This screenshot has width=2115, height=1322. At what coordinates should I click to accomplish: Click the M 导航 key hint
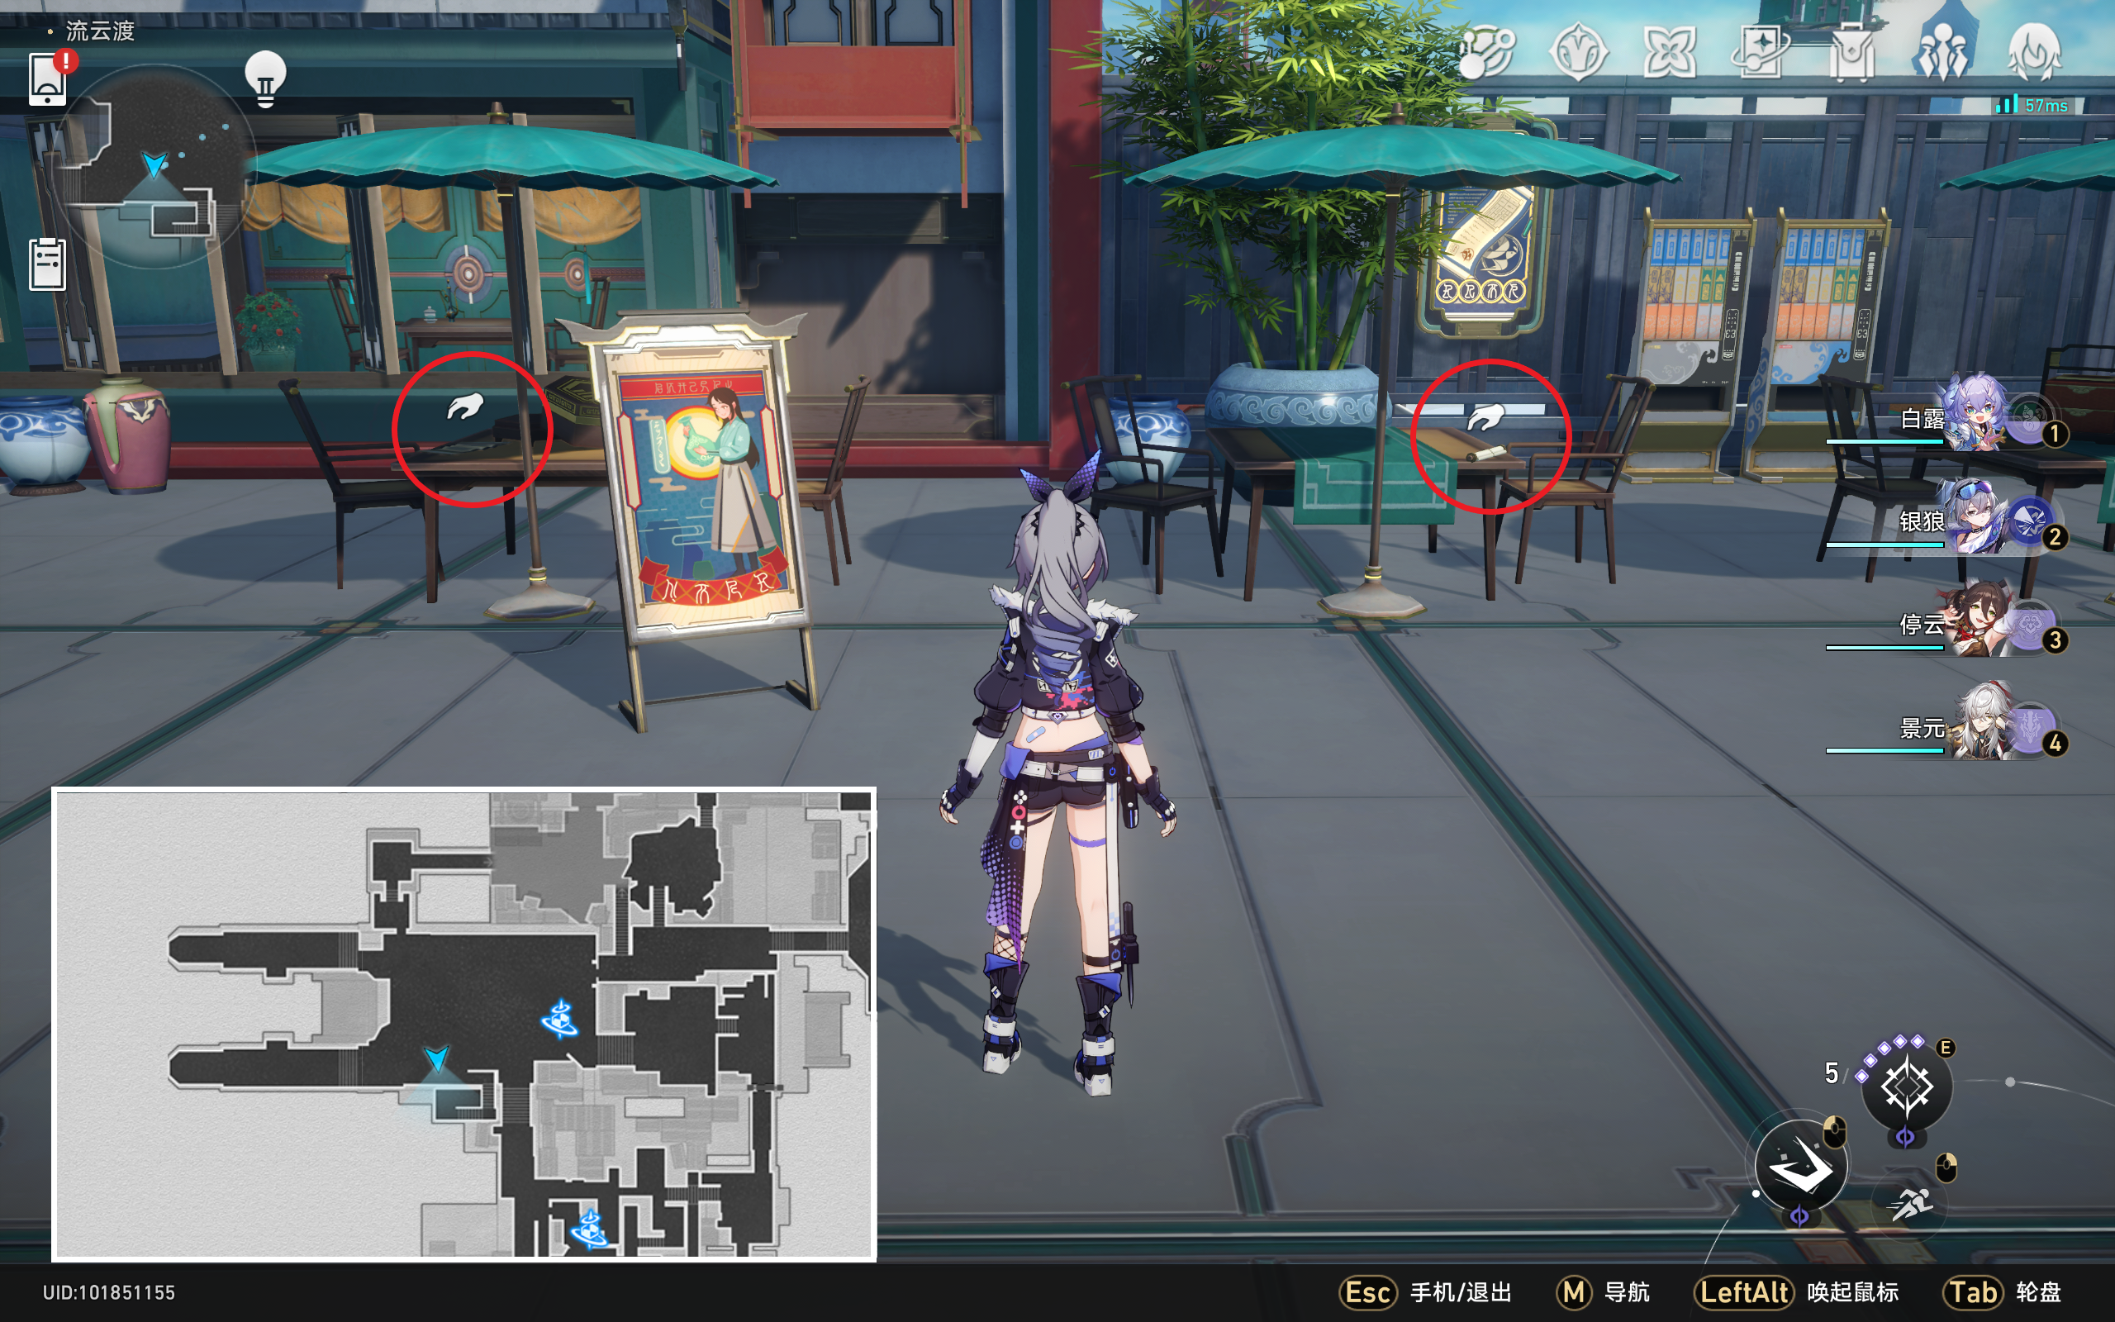pos(1604,1292)
